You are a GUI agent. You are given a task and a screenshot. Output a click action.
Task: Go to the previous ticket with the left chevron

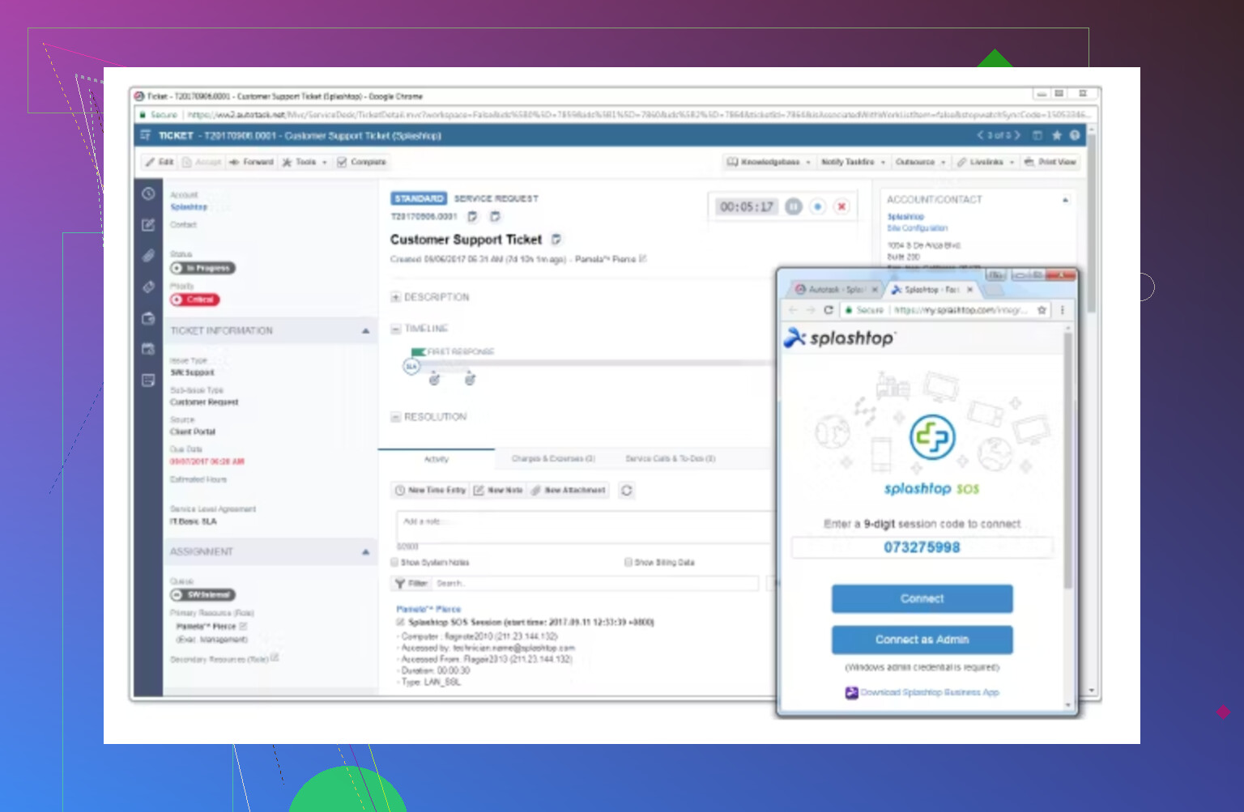(x=980, y=135)
